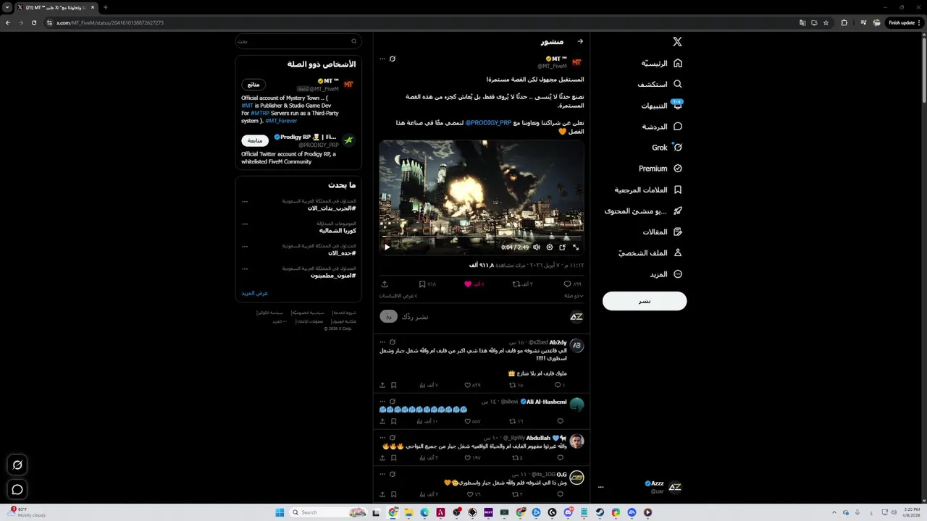Bookmark Abdullah's reply
This screenshot has height=521, width=927.
click(x=394, y=457)
